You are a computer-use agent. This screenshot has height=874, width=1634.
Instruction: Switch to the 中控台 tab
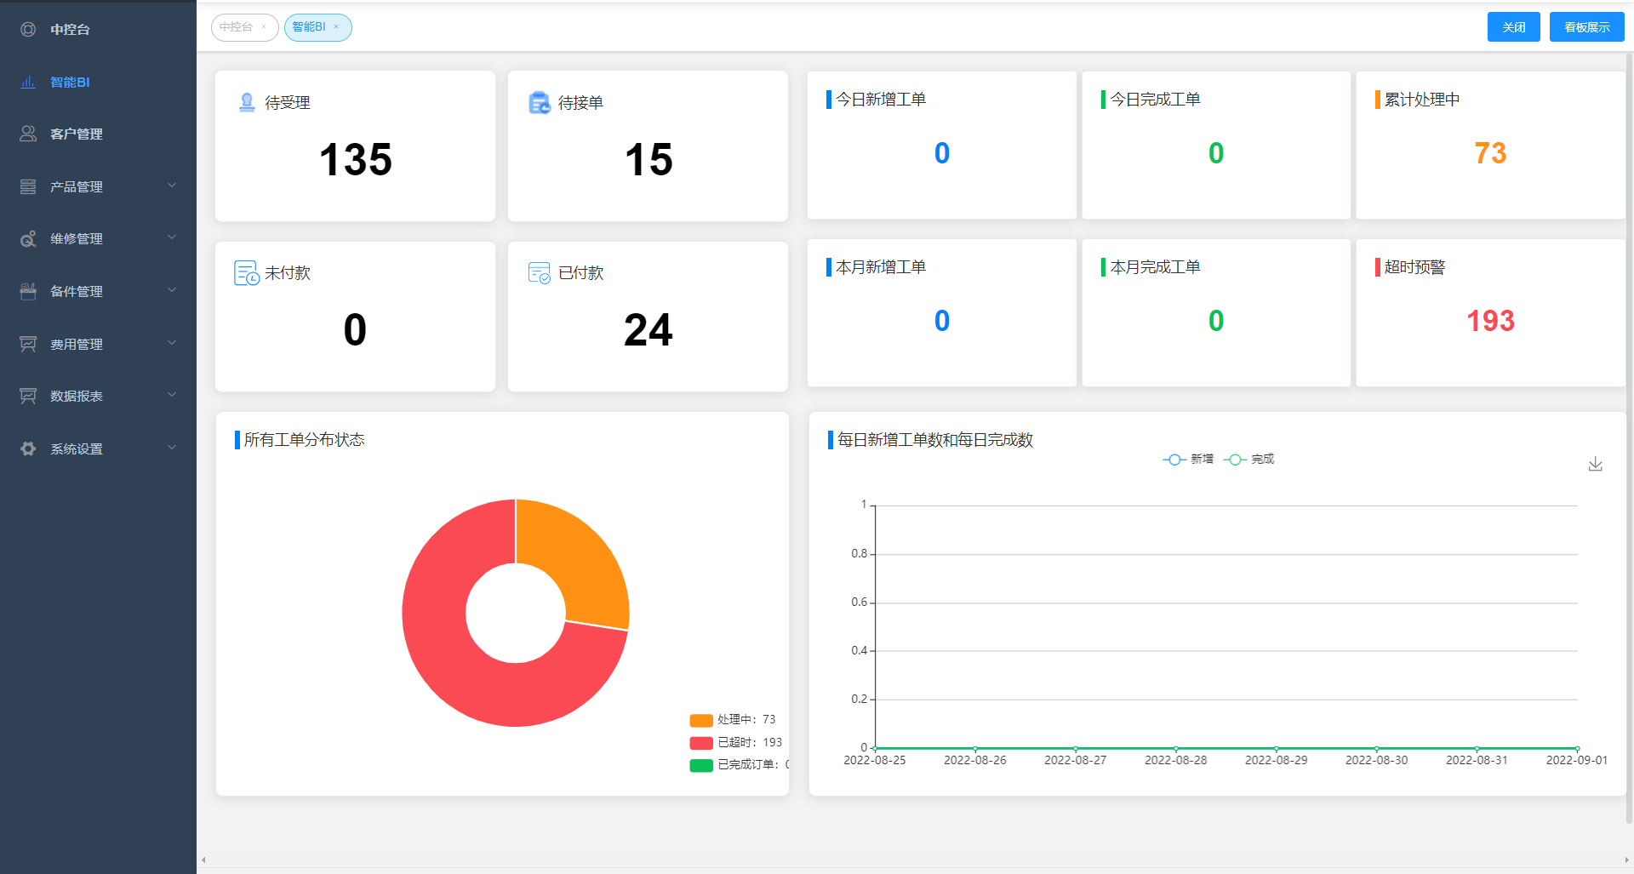coord(236,27)
